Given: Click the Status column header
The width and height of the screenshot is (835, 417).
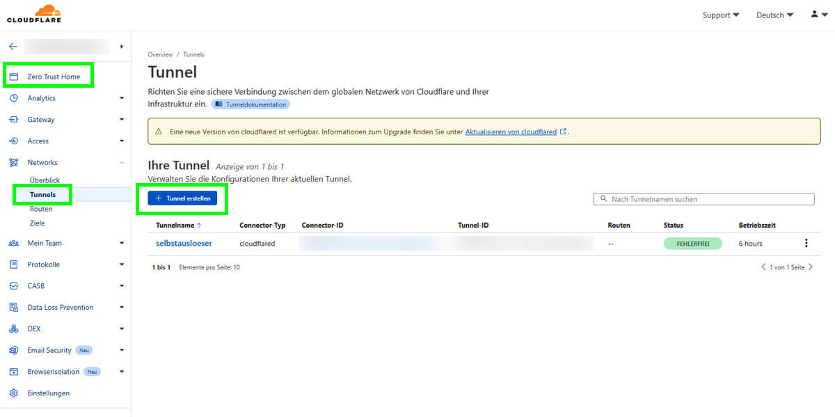Looking at the screenshot, I should [674, 226].
